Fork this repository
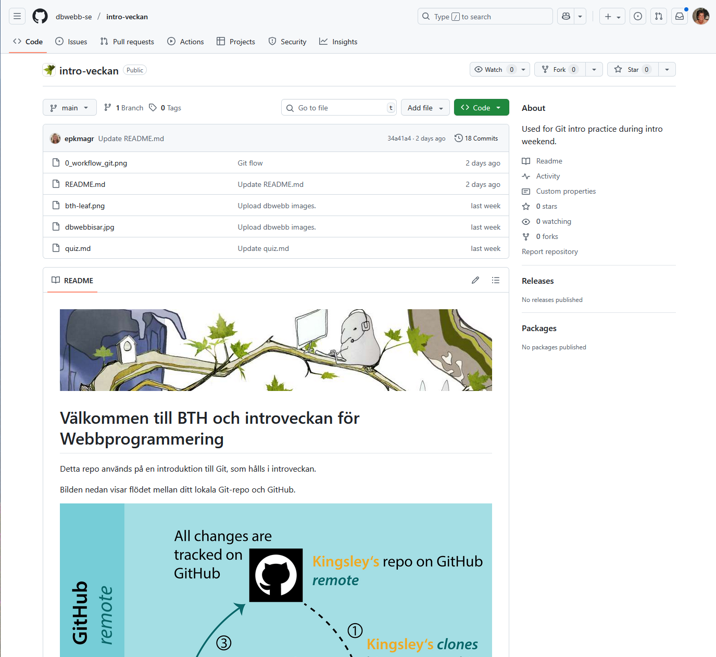The image size is (716, 657). (560, 69)
